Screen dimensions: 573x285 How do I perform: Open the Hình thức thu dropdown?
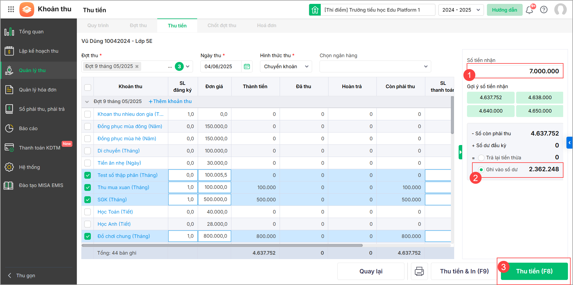tap(286, 66)
